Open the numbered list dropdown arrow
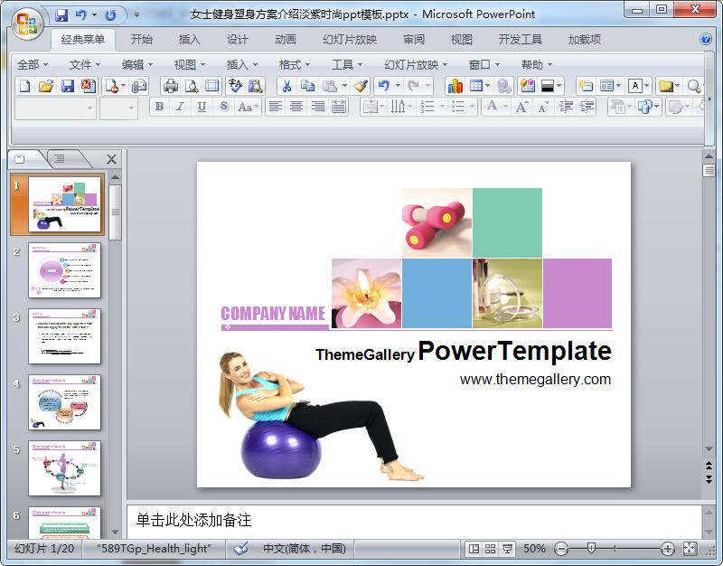Image resolution: width=723 pixels, height=566 pixels. (442, 108)
